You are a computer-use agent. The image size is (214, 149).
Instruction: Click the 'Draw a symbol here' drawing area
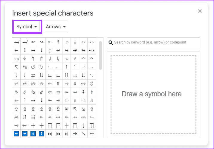click(153, 94)
